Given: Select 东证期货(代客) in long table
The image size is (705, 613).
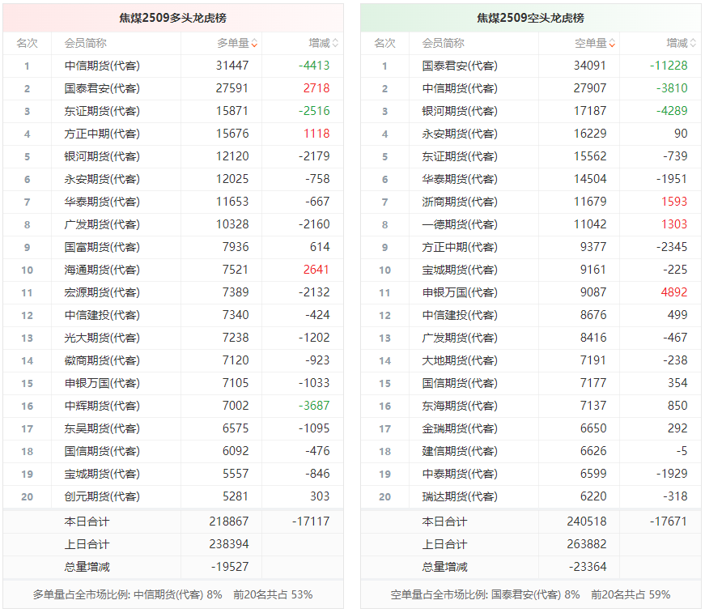Looking at the screenshot, I should click(x=102, y=111).
